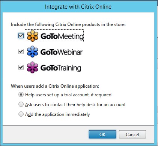This screenshot has width=158, height=146.
Task: Click the 'Include the following Citrix Online products' heading
Action: tap(68, 24)
